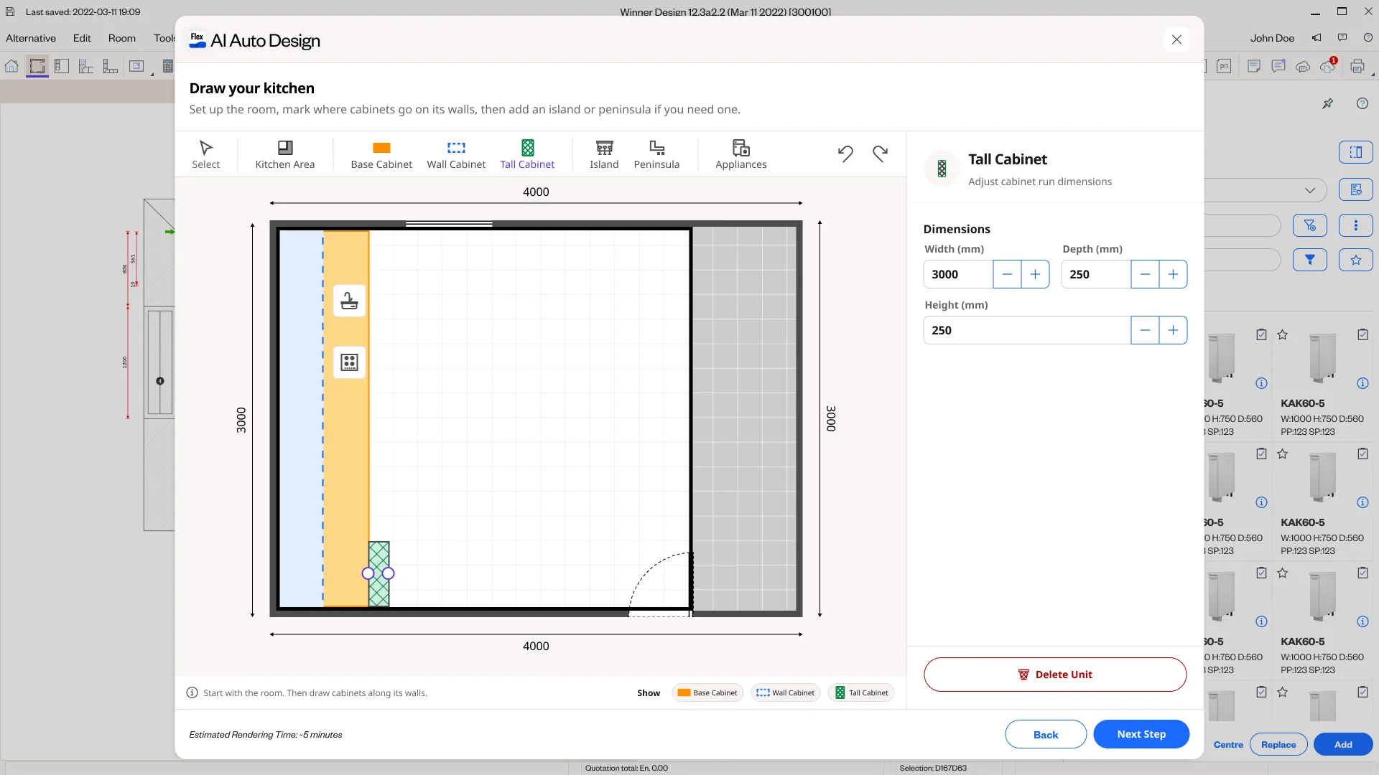Expand the catalog dropdown chevron
The height and width of the screenshot is (775, 1379).
point(1310,190)
